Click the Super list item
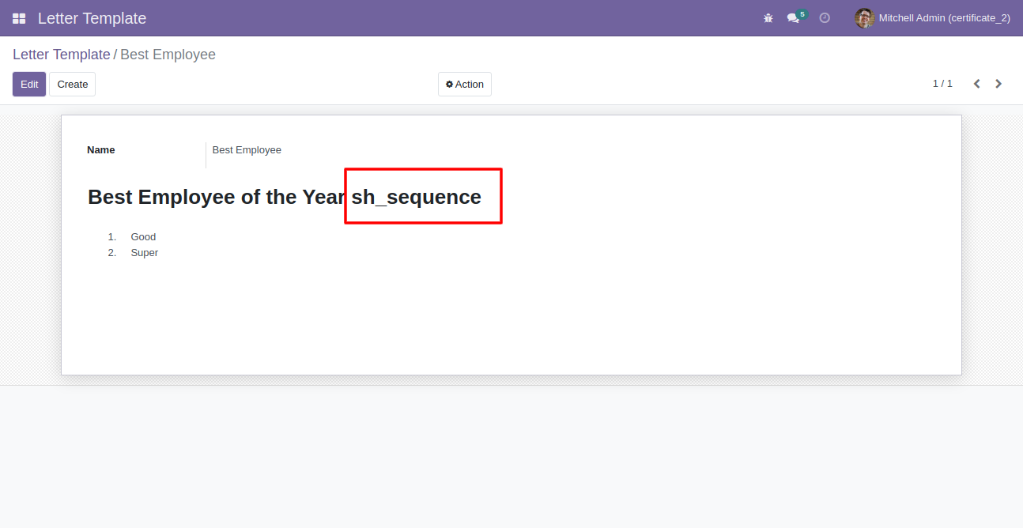 tap(145, 253)
